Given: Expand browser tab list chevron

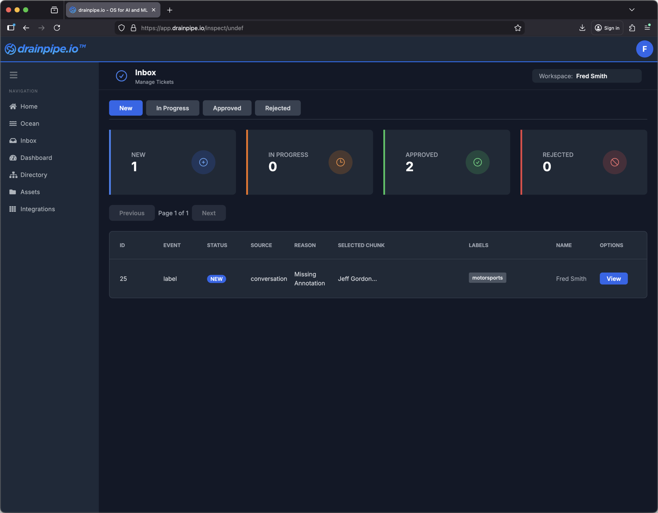Looking at the screenshot, I should pyautogui.click(x=632, y=10).
